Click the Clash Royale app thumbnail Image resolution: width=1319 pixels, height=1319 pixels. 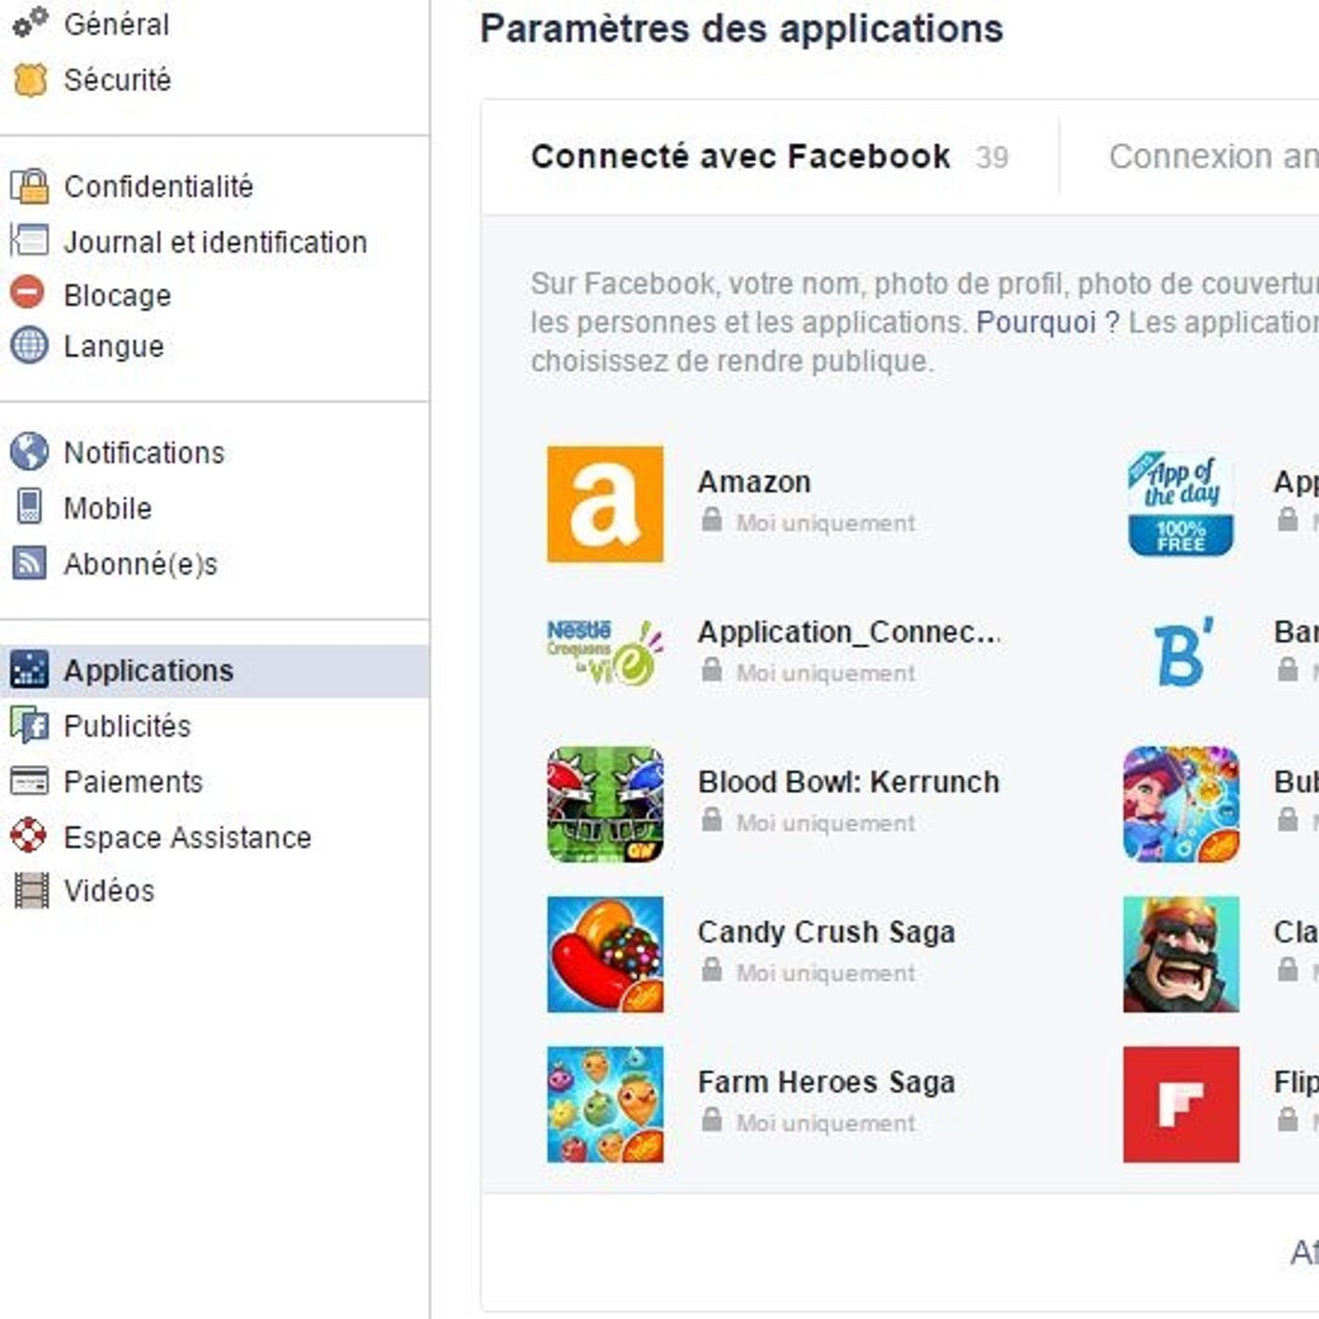pyautogui.click(x=1181, y=953)
